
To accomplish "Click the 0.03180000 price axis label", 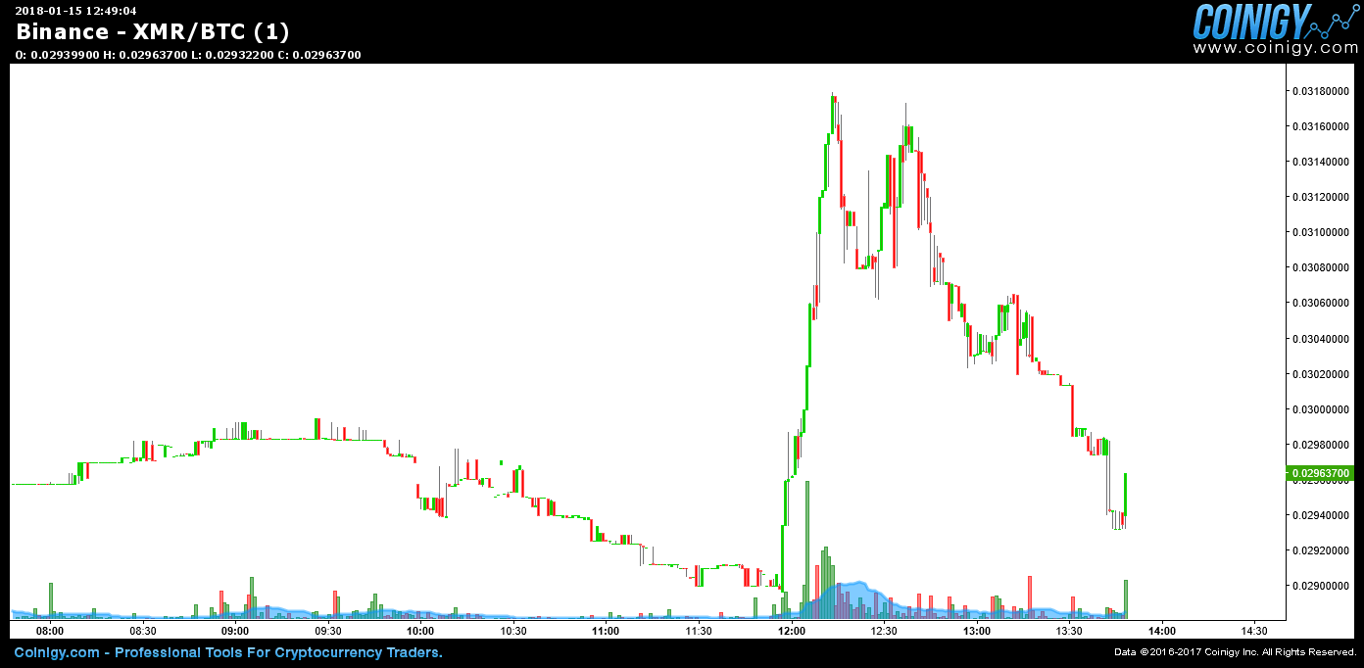I will click(1323, 91).
